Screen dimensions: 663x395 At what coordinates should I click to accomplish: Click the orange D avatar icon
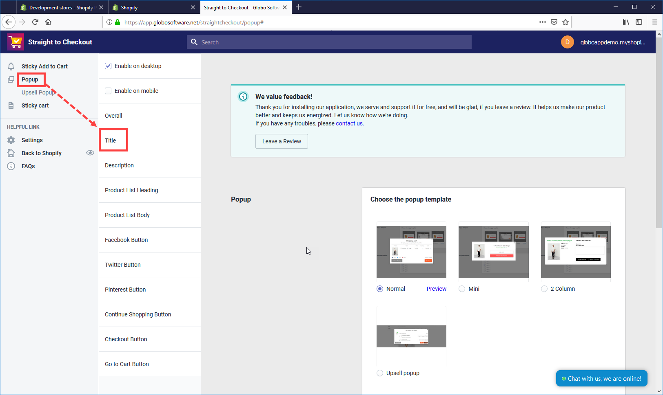pyautogui.click(x=568, y=42)
